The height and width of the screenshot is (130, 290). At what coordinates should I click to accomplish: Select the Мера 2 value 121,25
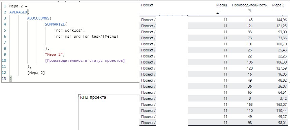pyautogui.click(x=282, y=26)
